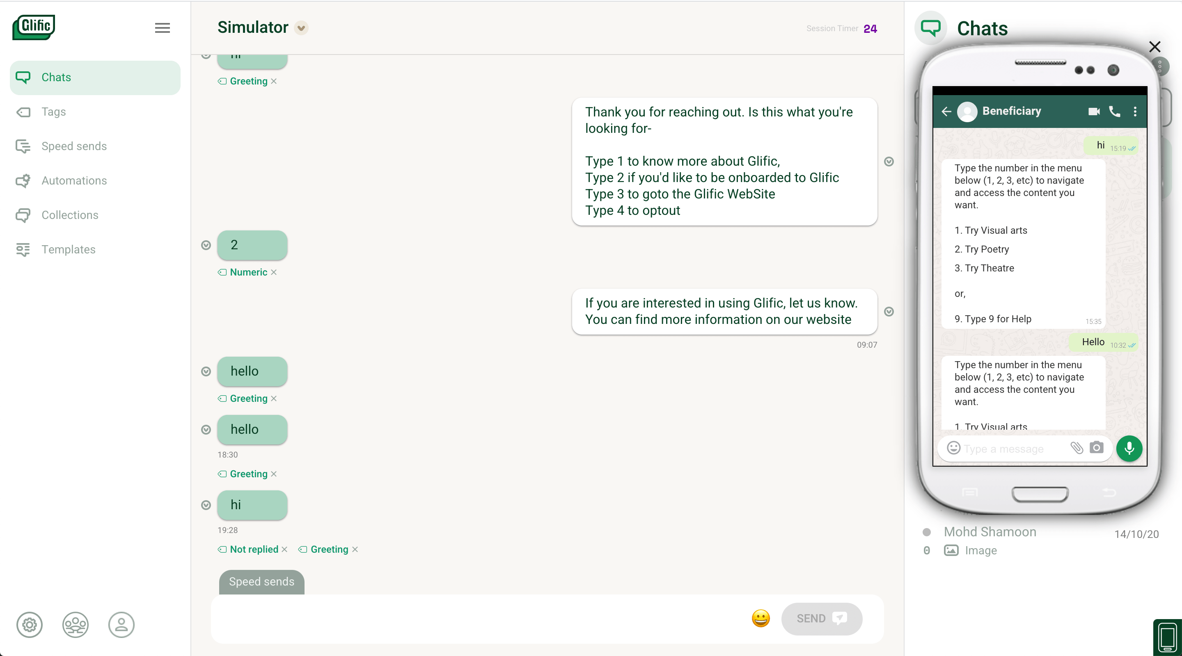Close the phone simulator

tap(1155, 47)
